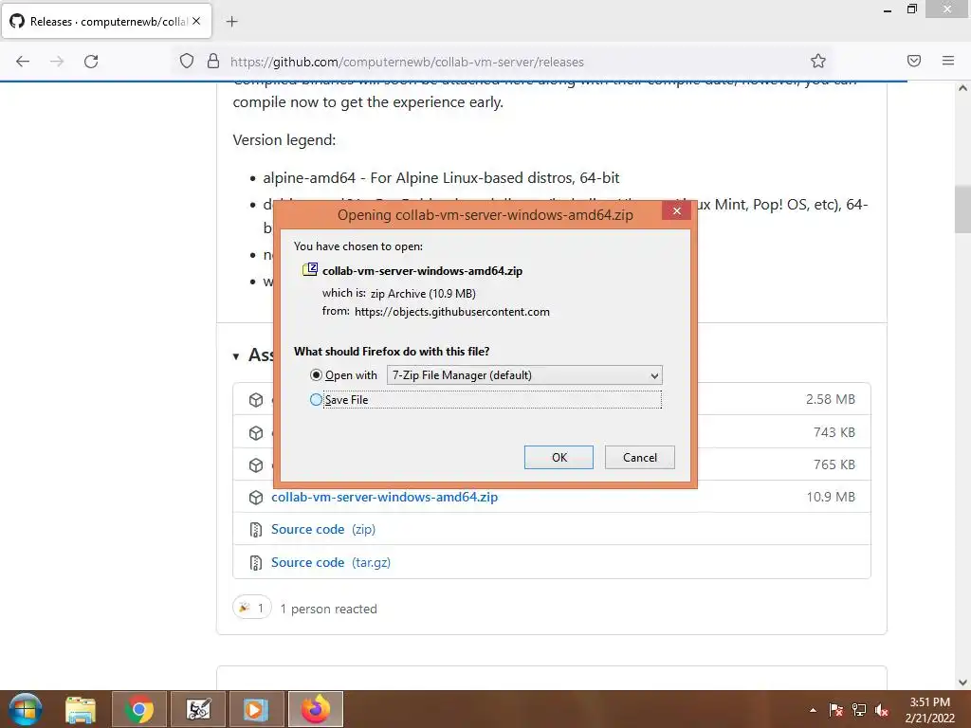The height and width of the screenshot is (728, 971).
Task: Collapse the Assets section triangle
Action: click(236, 356)
